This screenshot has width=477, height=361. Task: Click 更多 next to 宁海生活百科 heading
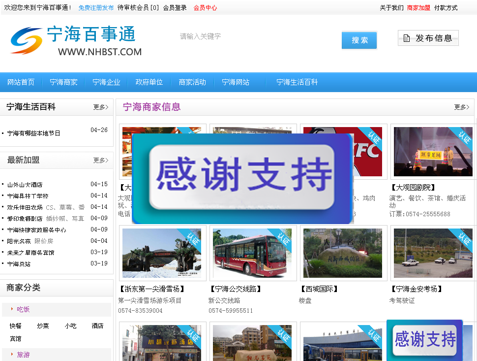[101, 107]
